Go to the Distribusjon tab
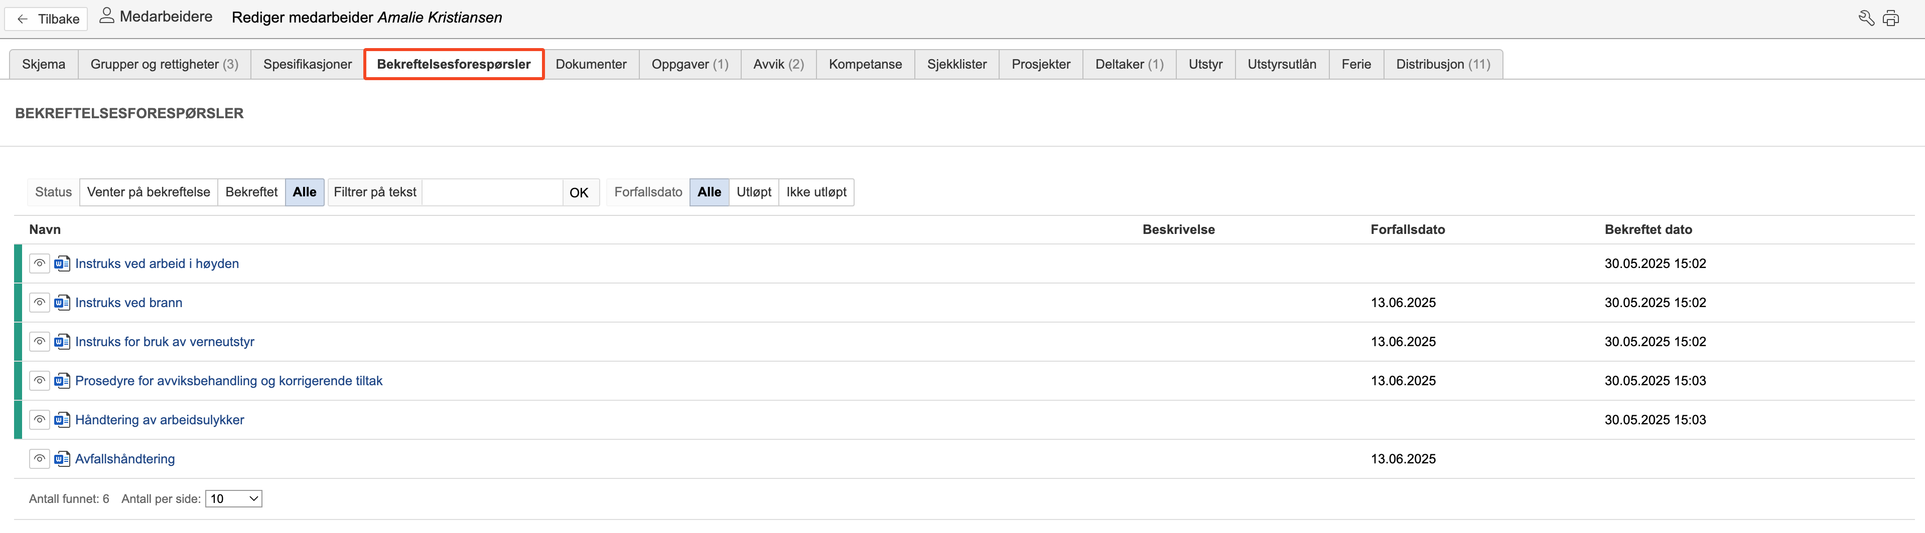Screen dimensions: 1925x533 (x=1442, y=64)
